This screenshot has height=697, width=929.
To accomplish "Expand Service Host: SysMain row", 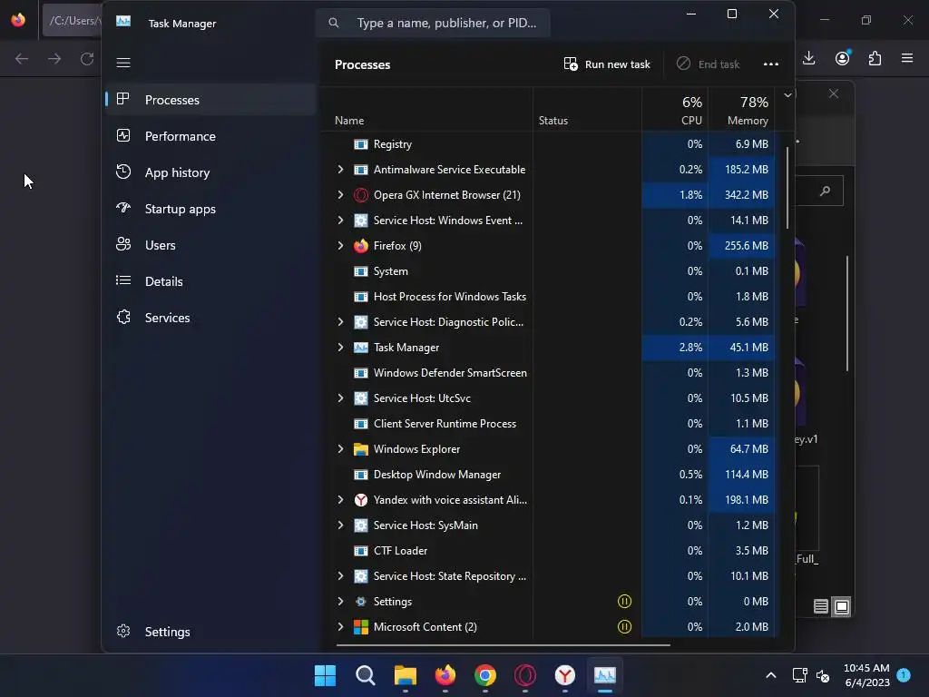I will (x=340, y=525).
